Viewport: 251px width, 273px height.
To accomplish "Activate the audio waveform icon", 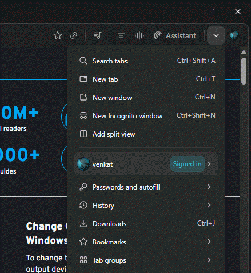I will click(140, 35).
